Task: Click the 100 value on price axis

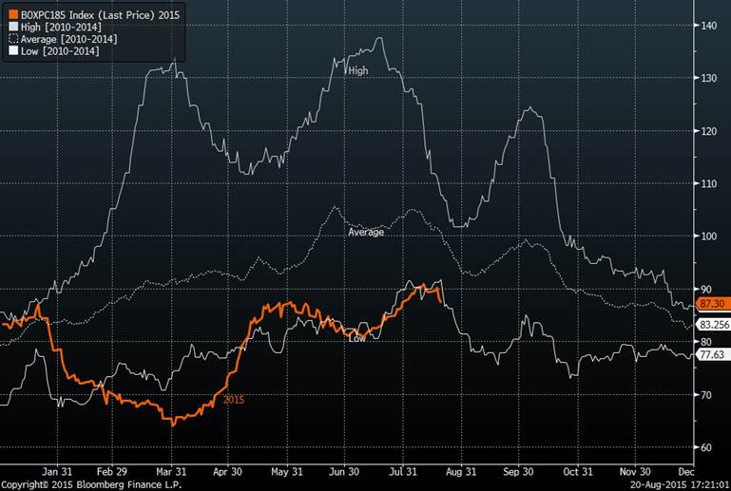Action: coord(708,236)
